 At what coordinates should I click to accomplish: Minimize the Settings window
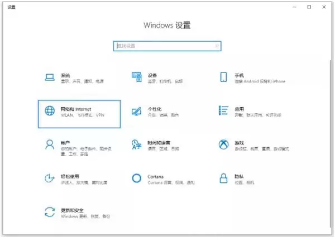click(x=294, y=7)
